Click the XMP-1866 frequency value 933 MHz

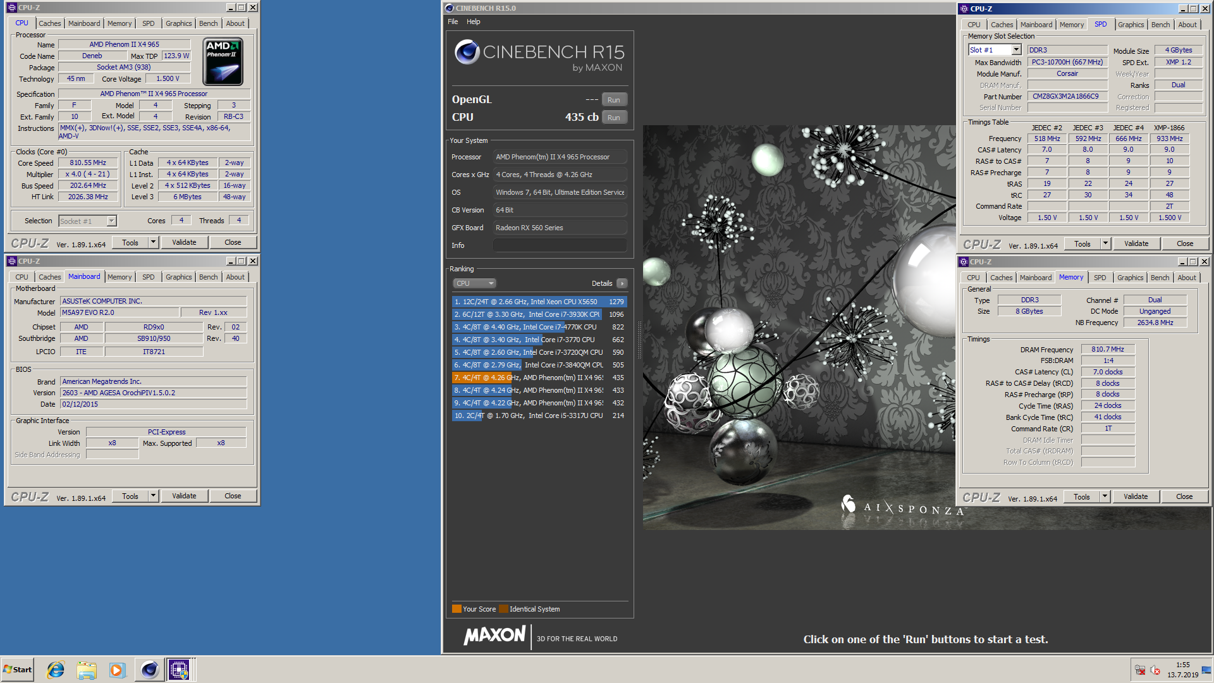[x=1169, y=138]
